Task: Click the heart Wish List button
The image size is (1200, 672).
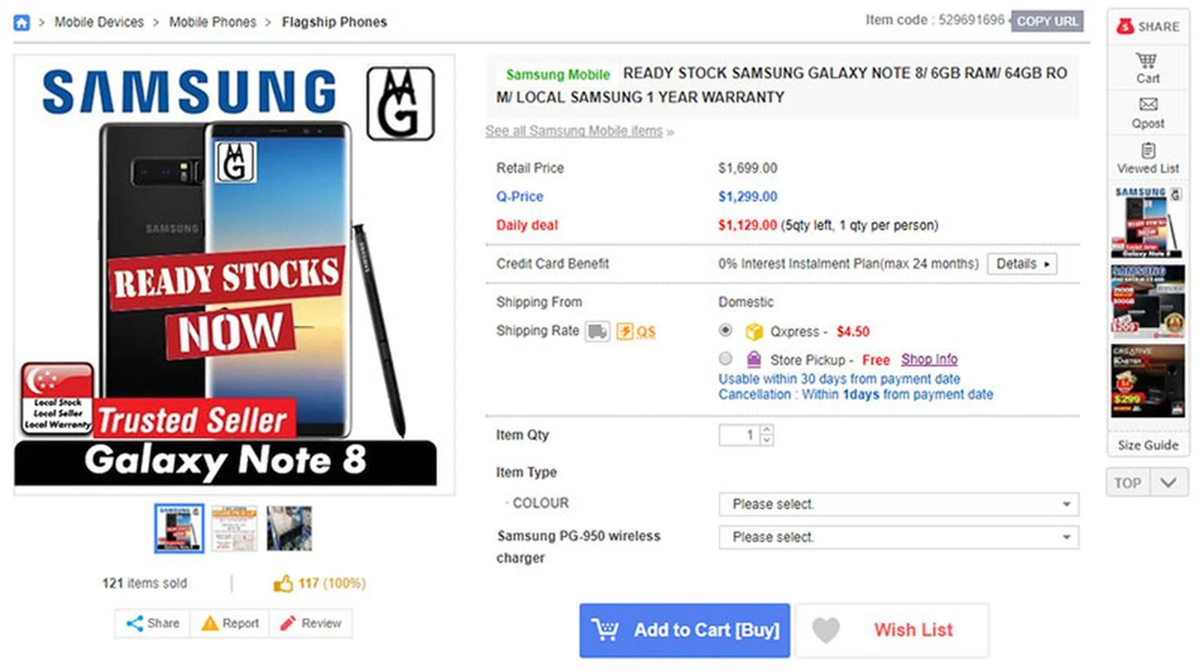Action: (892, 630)
